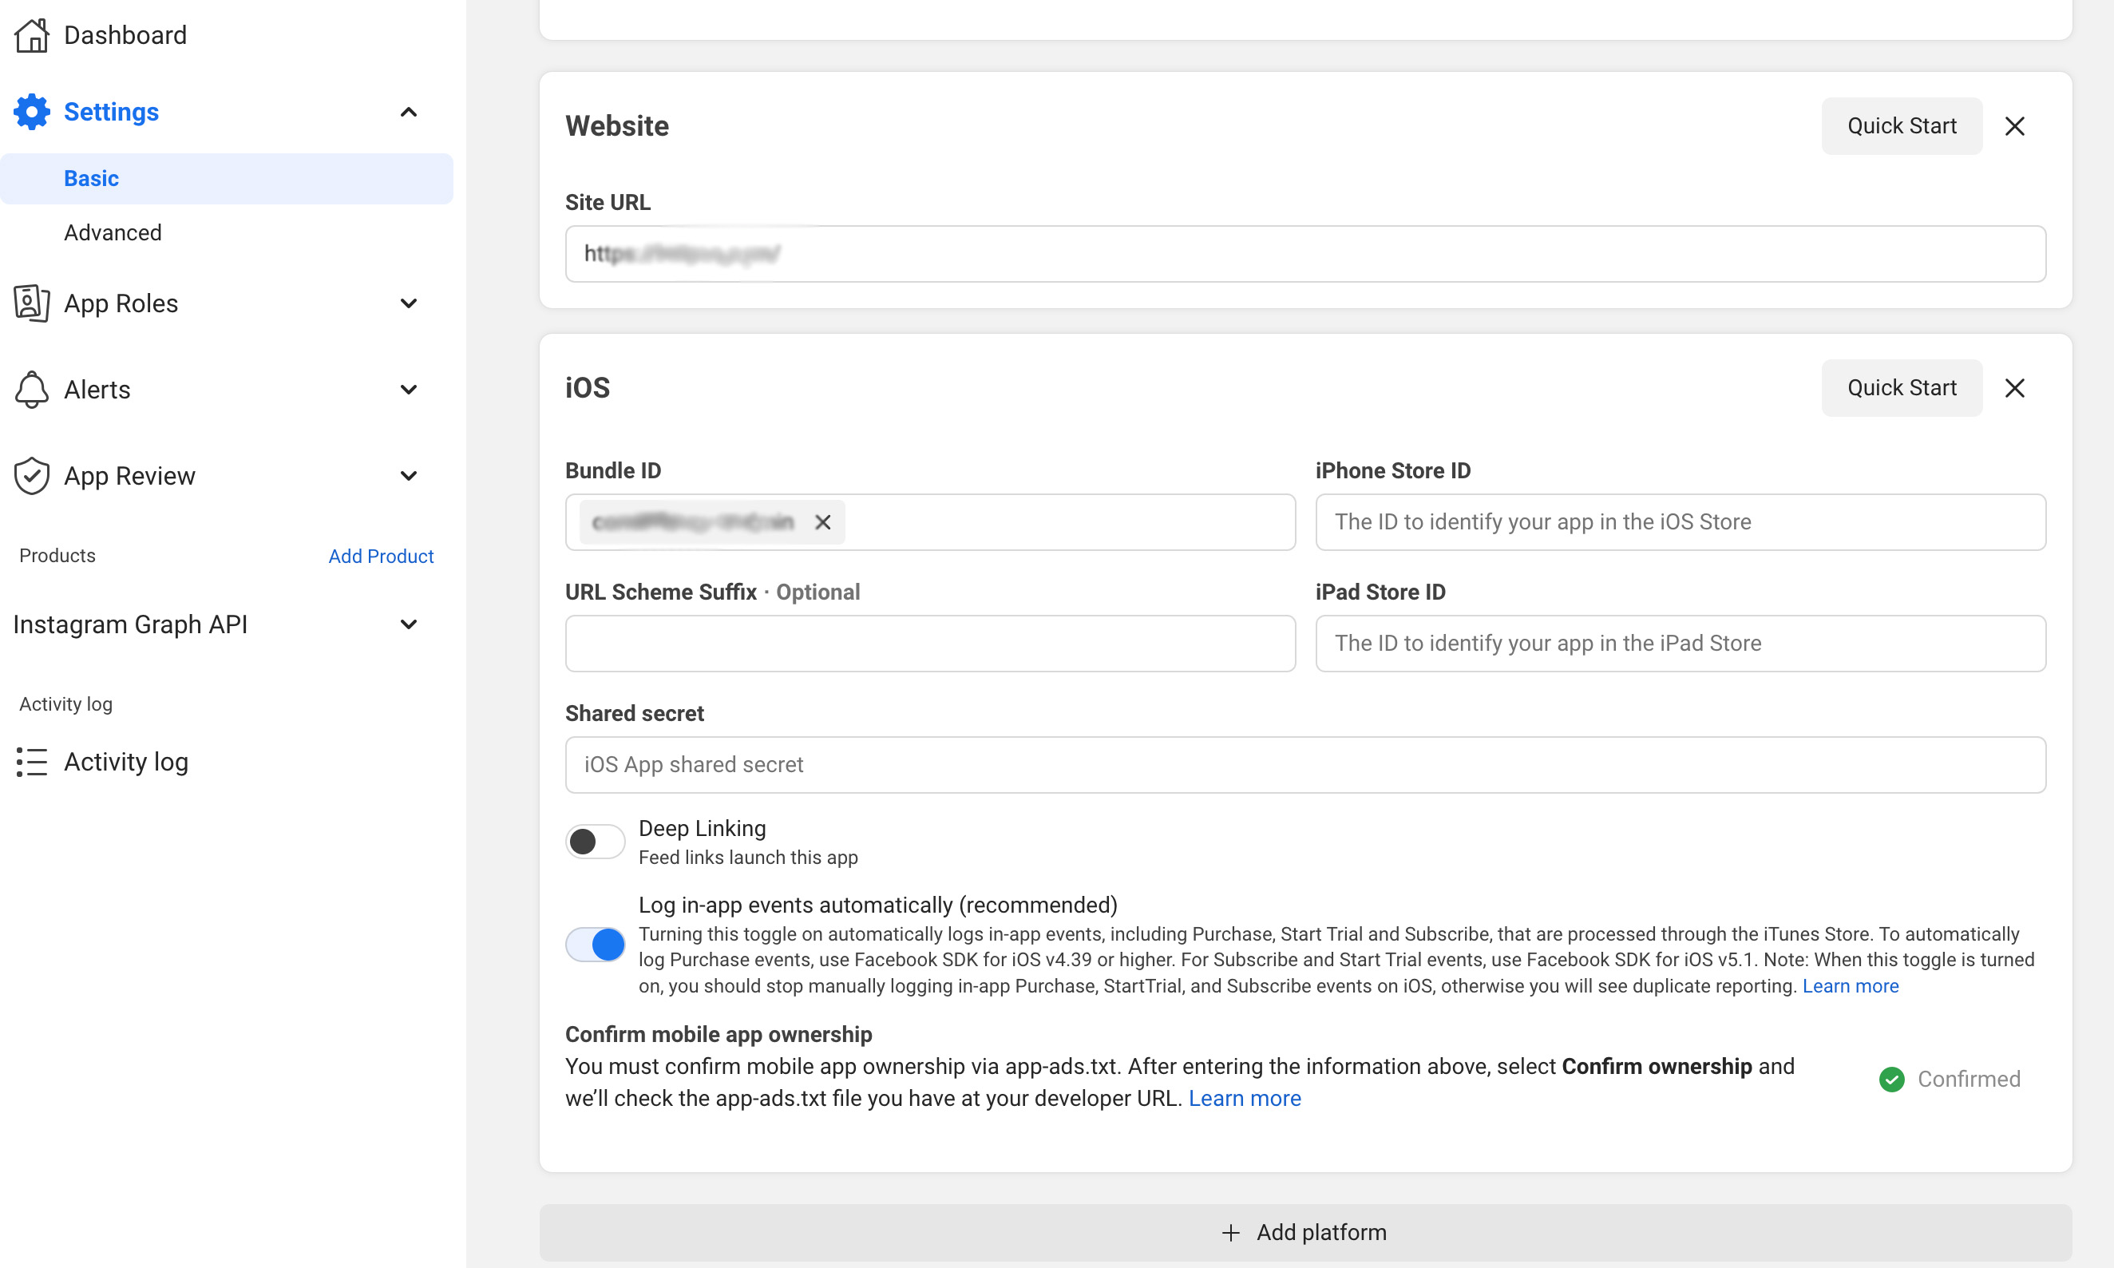Screen dimensions: 2114x1268
Task: Toggle Log in-app events automatically off
Action: tap(593, 944)
